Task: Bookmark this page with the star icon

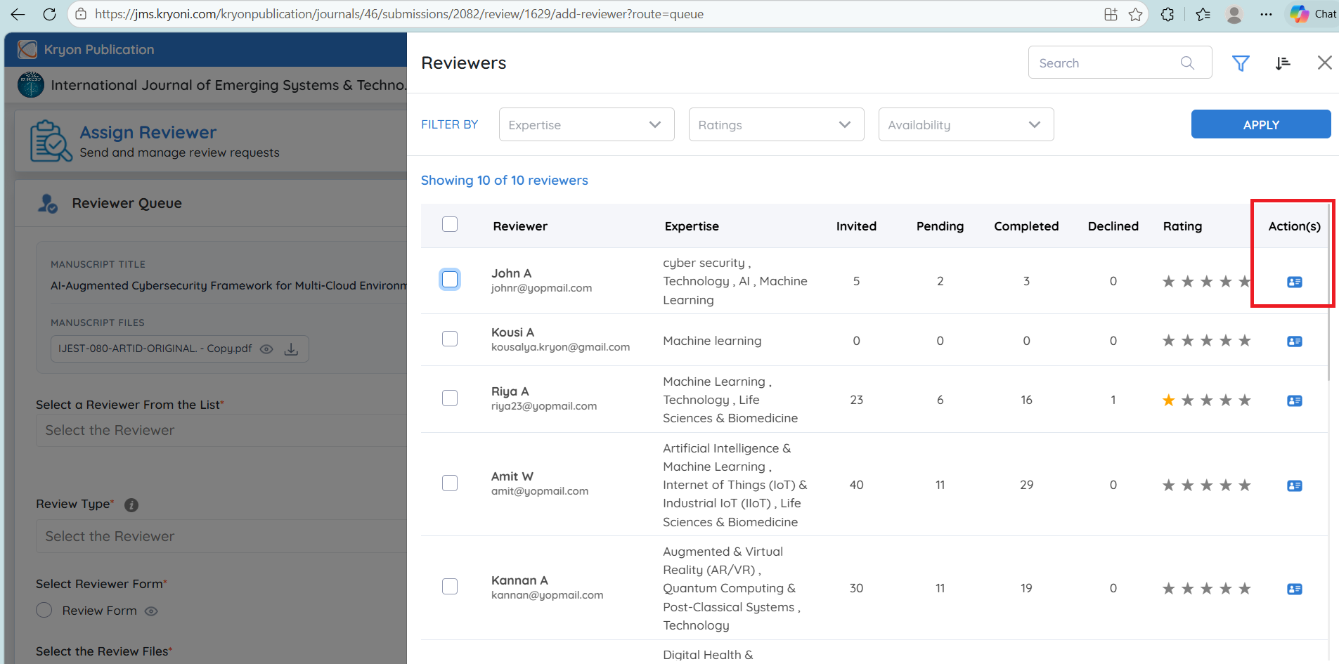Action: pyautogui.click(x=1136, y=14)
